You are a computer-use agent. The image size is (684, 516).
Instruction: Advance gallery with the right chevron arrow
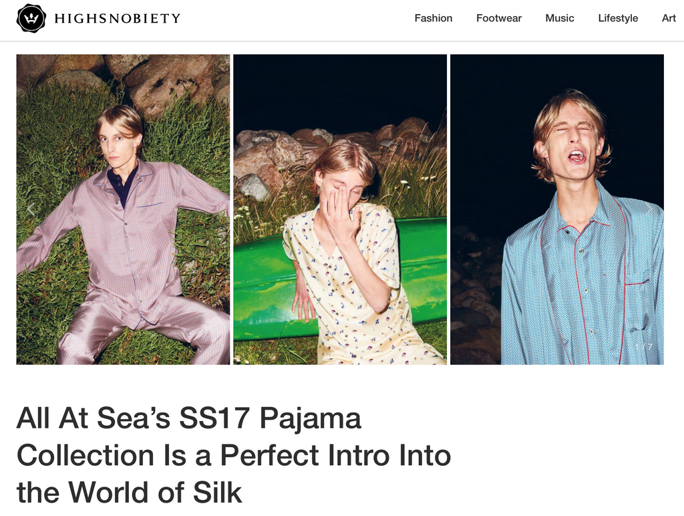(649, 209)
